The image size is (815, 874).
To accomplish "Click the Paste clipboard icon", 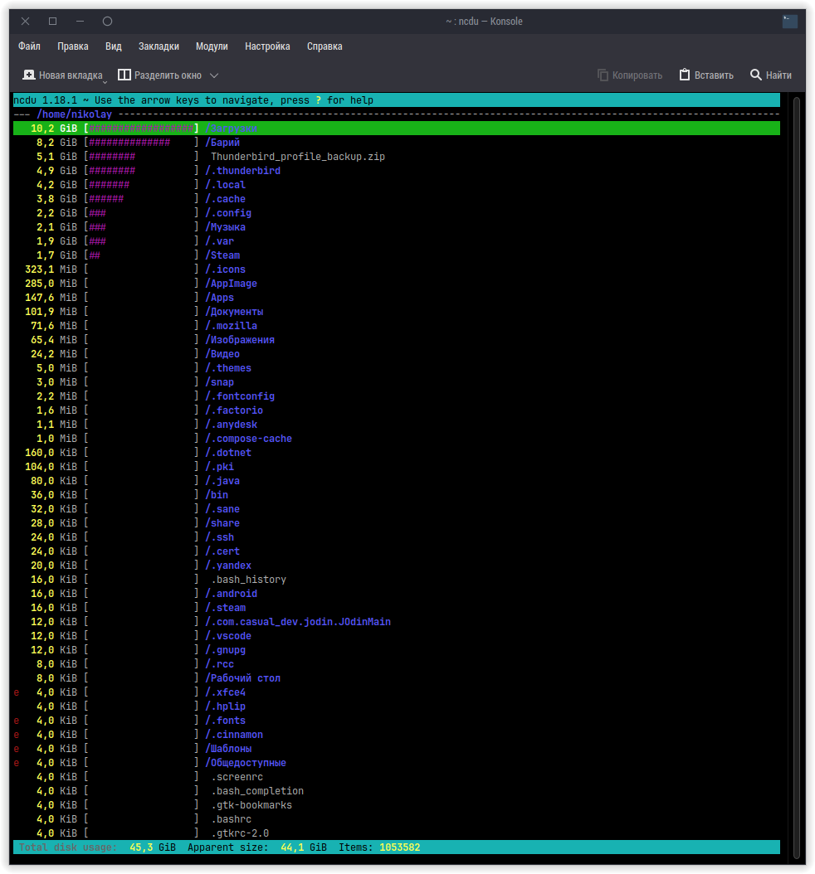I will 685,75.
